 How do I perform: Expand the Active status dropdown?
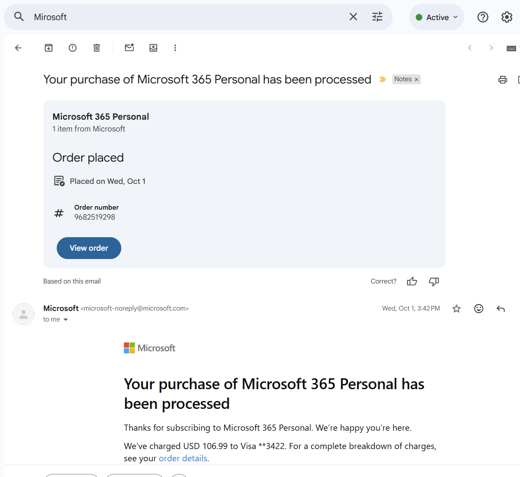(437, 17)
